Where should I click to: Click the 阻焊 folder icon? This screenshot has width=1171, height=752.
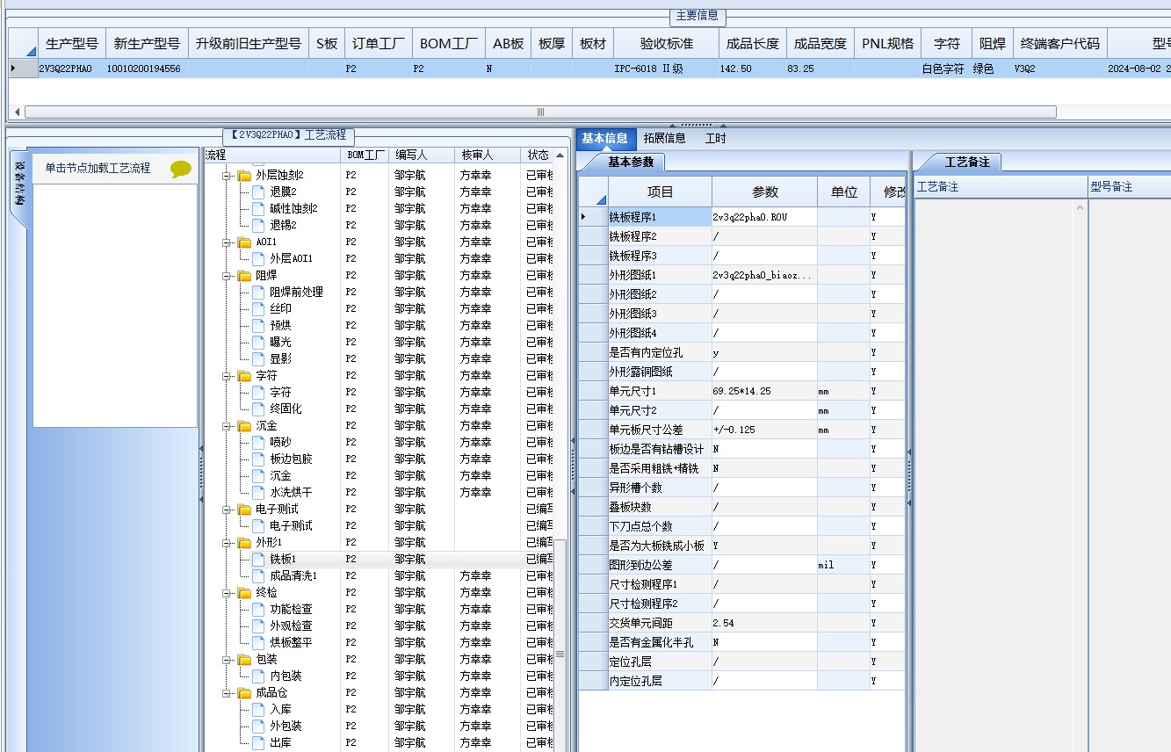[x=244, y=276]
